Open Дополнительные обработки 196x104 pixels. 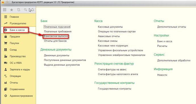(x=174, y=60)
